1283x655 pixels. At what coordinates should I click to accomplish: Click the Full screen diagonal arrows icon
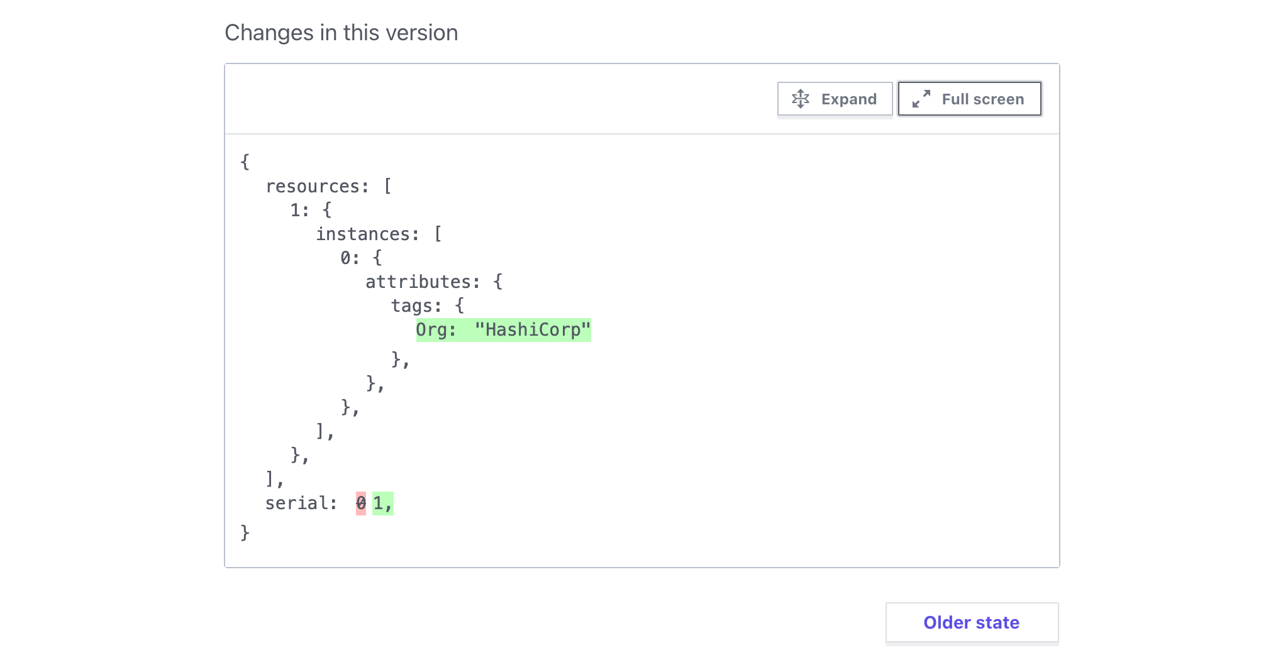point(921,99)
